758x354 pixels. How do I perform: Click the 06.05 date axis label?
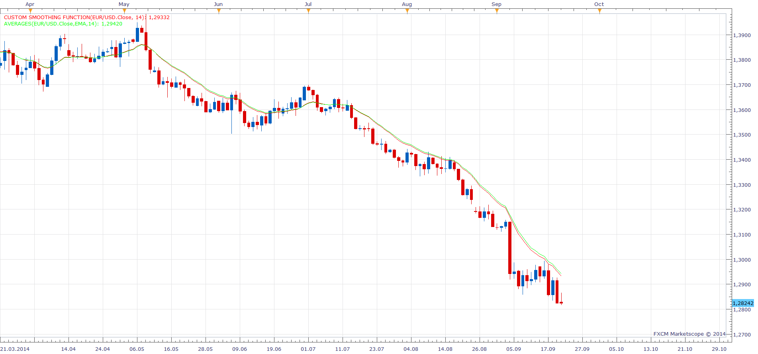coord(137,349)
